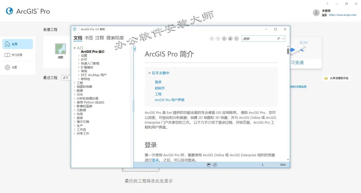Viewport: 361px width, 193px height.
Task: Click the Print icon in help toolbar
Action: [230, 39]
